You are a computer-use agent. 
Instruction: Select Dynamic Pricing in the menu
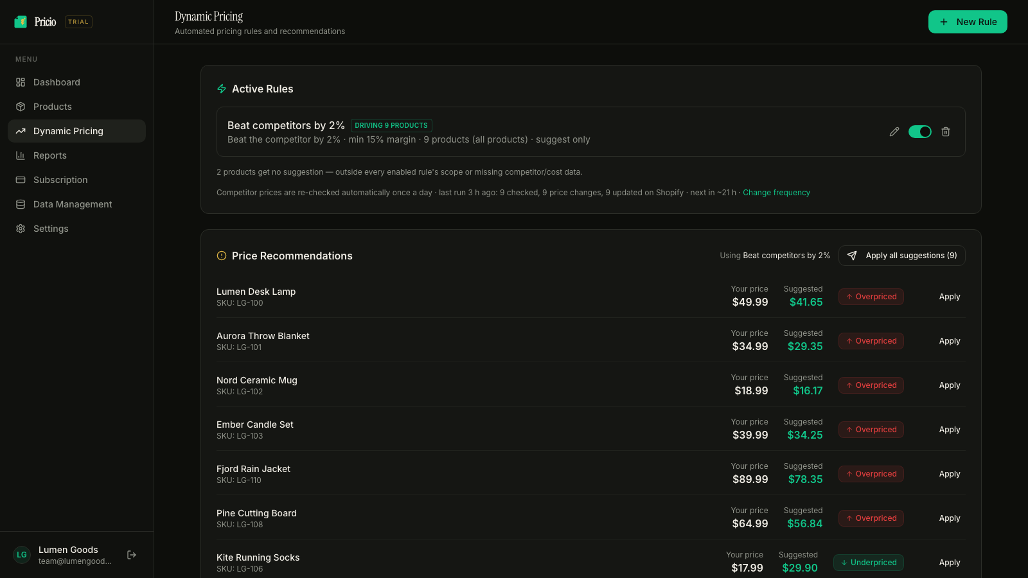(x=76, y=131)
